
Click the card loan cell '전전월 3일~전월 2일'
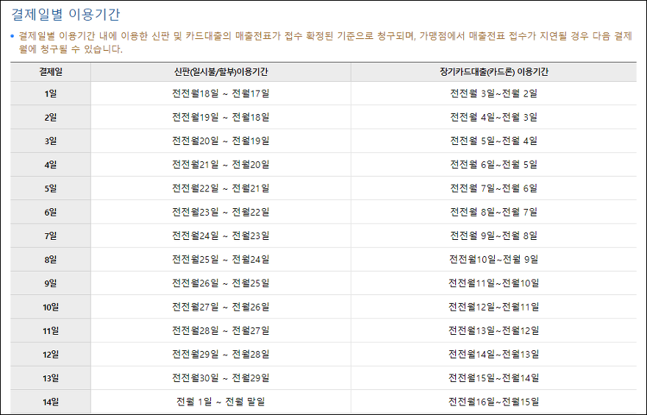pyautogui.click(x=494, y=93)
